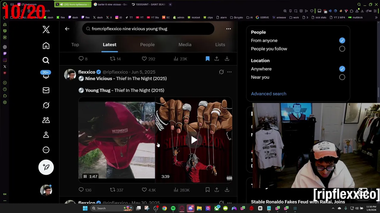Switch to the Top search tab
380x213 pixels.
75,45
